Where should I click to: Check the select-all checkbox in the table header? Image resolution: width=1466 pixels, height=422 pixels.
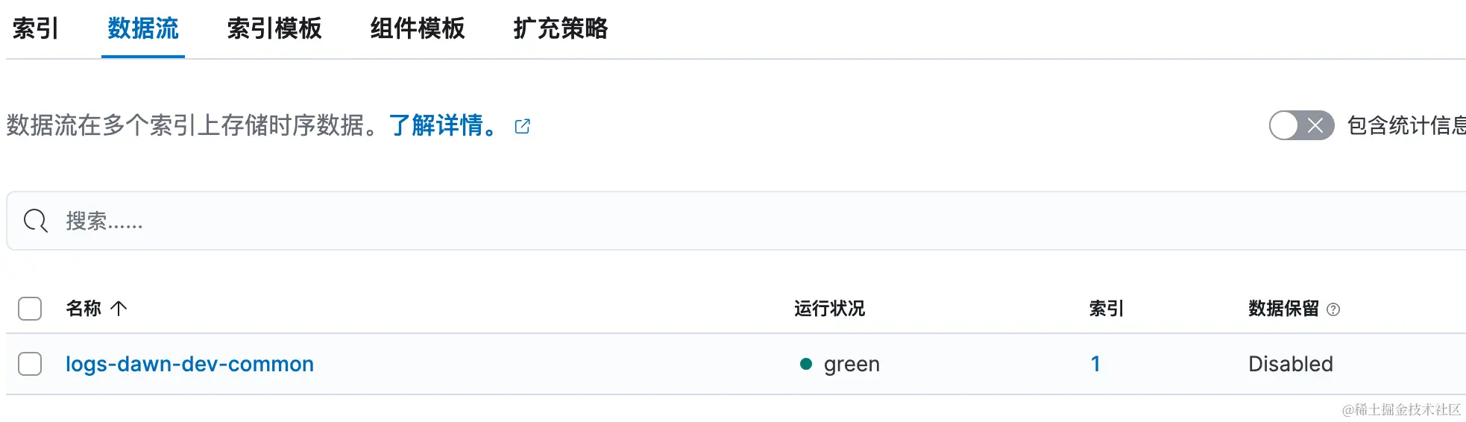[x=30, y=309]
